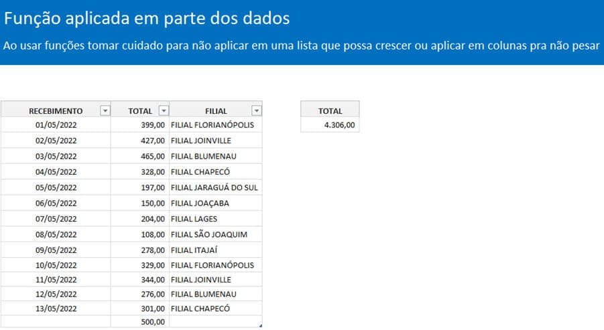604x330 pixels.
Task: Select the 500,00 cell in the last row
Action: pos(140,322)
